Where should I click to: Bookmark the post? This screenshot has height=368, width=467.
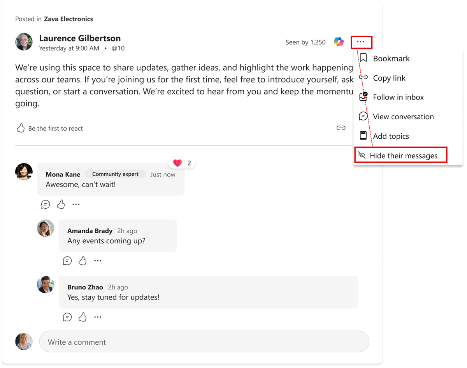(391, 58)
